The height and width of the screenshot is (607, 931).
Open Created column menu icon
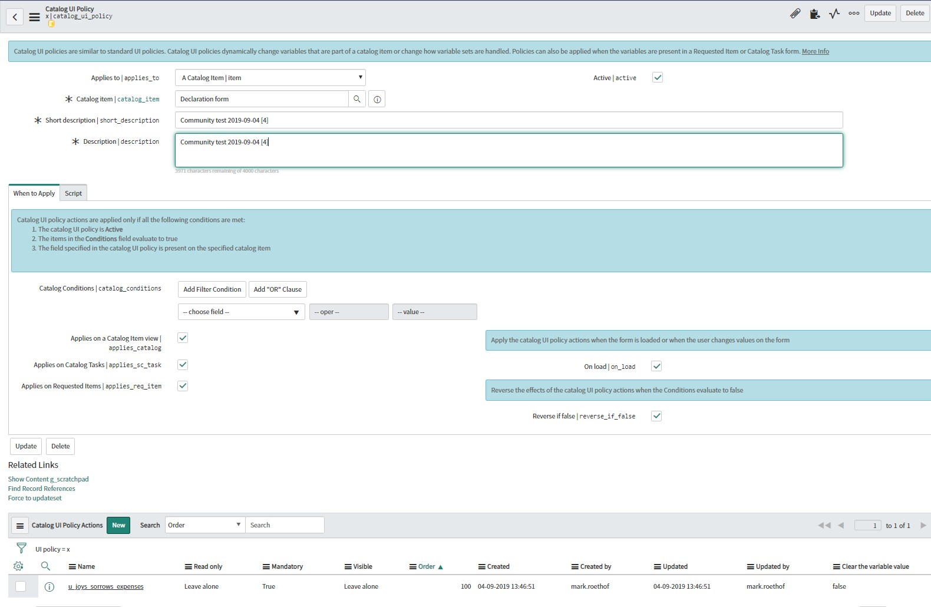click(482, 567)
